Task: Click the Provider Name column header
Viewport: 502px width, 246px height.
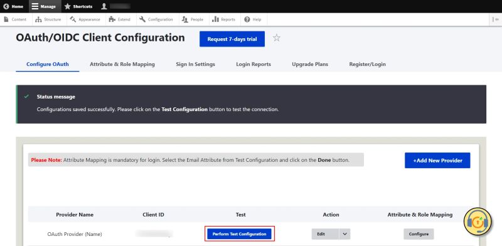Action: coord(75,215)
